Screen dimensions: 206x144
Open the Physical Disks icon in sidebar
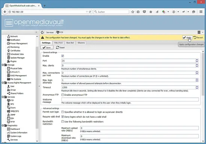click(9, 68)
